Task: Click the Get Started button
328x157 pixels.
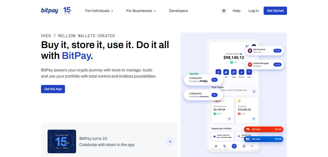Action: (x=275, y=11)
